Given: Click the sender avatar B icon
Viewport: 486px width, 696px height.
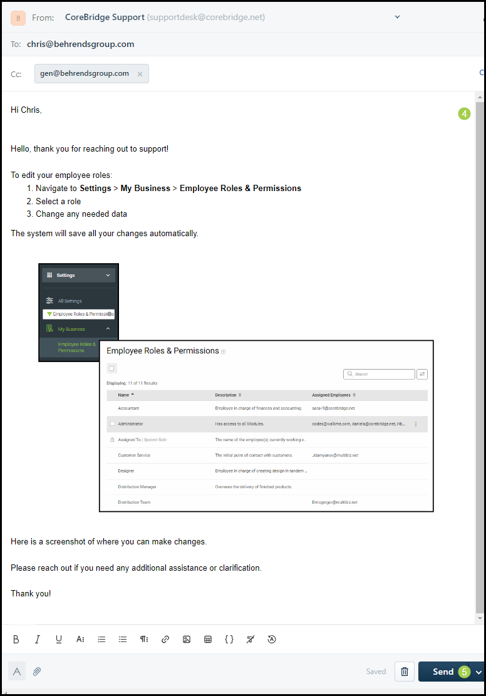Looking at the screenshot, I should point(18,18).
